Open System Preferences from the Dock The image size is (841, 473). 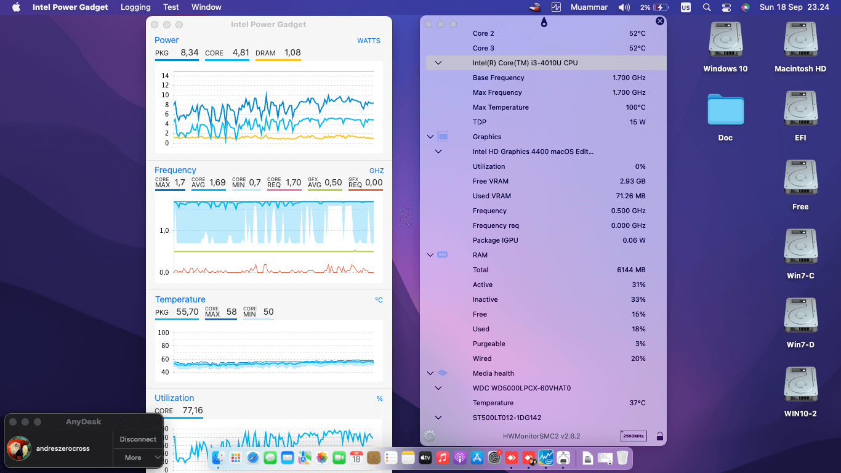494,458
